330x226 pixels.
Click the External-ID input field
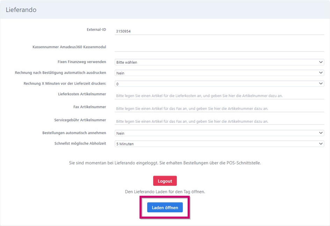(x=219, y=31)
